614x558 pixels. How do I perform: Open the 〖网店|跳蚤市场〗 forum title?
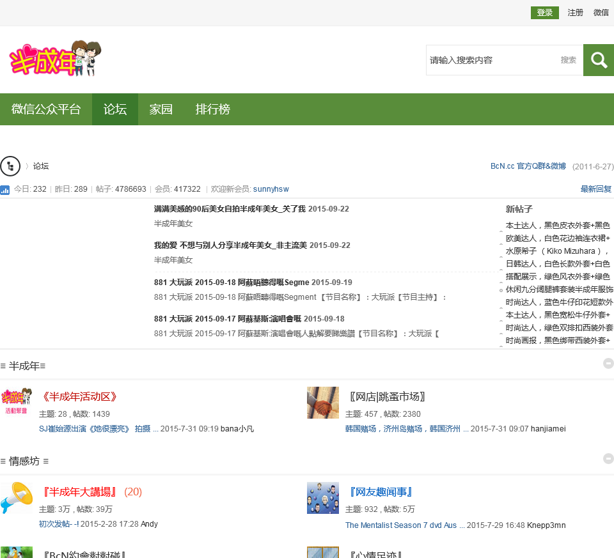click(x=387, y=397)
